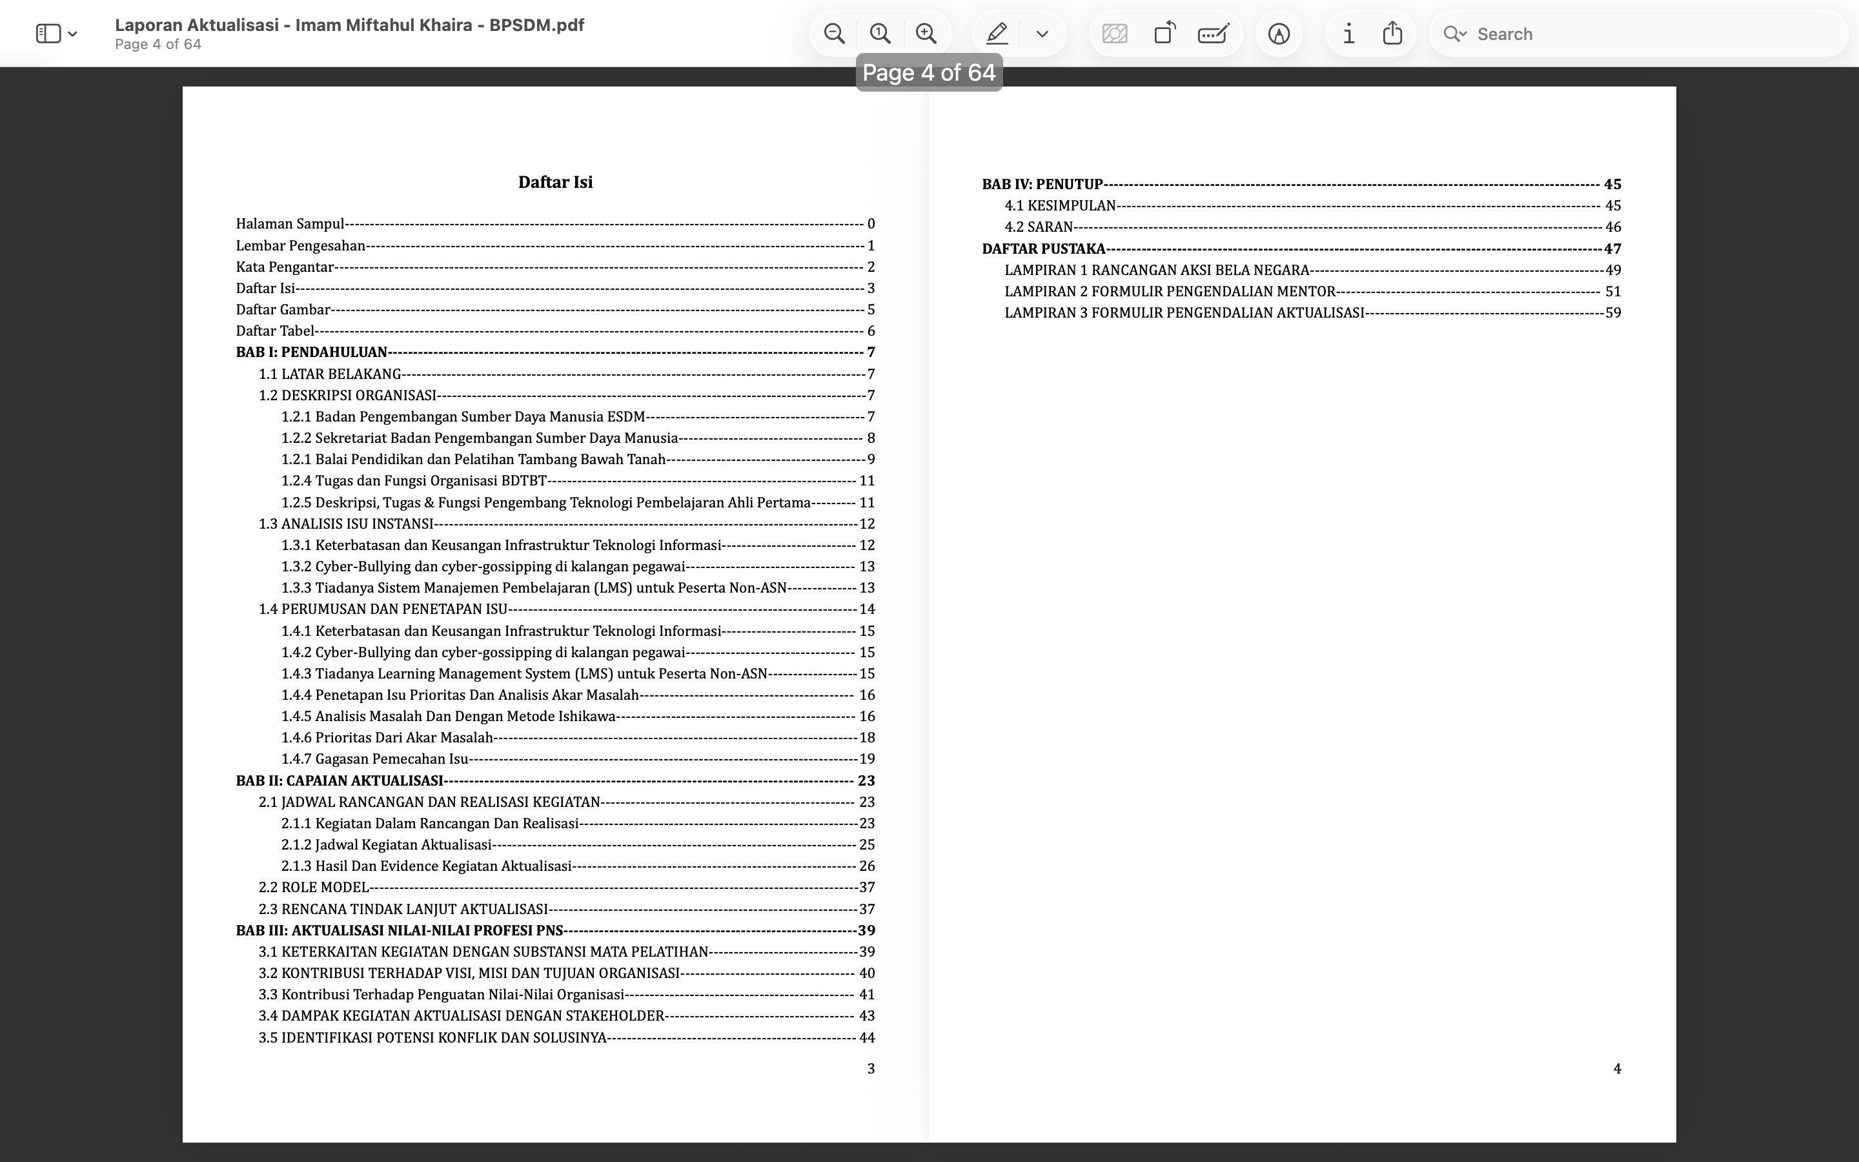1859x1162 pixels.
Task: Click the PDF document title in toolbar
Action: [x=349, y=25]
